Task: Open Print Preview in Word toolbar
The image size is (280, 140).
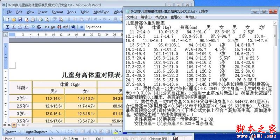Action: 47,19
